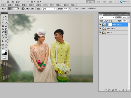Select the Move tool

[6, 17]
